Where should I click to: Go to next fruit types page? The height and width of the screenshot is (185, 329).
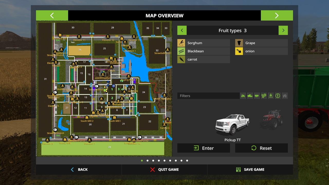(x=283, y=30)
